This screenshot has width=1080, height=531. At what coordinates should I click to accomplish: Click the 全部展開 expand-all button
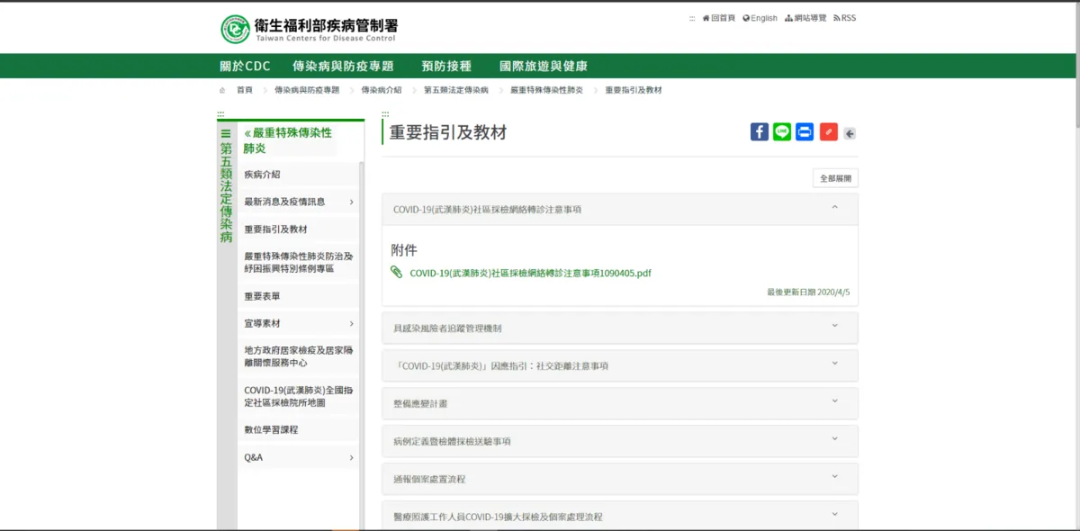pyautogui.click(x=835, y=178)
